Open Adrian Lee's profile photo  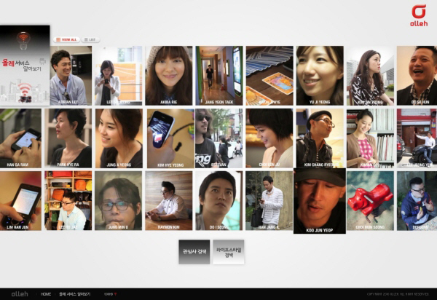(71, 76)
